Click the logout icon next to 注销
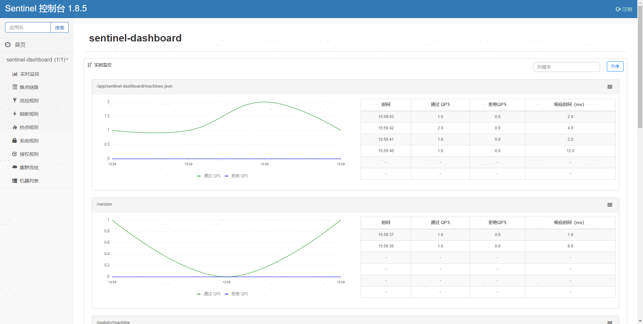Image resolution: width=643 pixels, height=324 pixels. tap(618, 9)
